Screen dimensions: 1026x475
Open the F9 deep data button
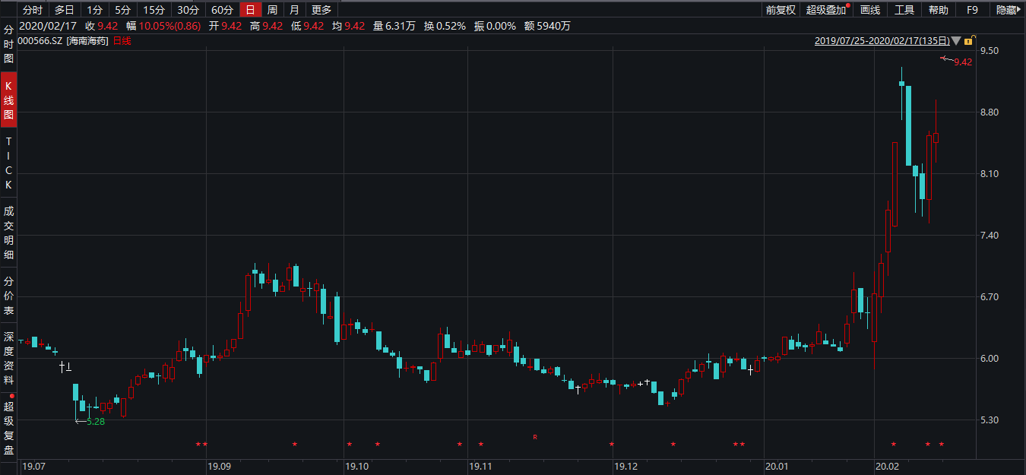972,10
